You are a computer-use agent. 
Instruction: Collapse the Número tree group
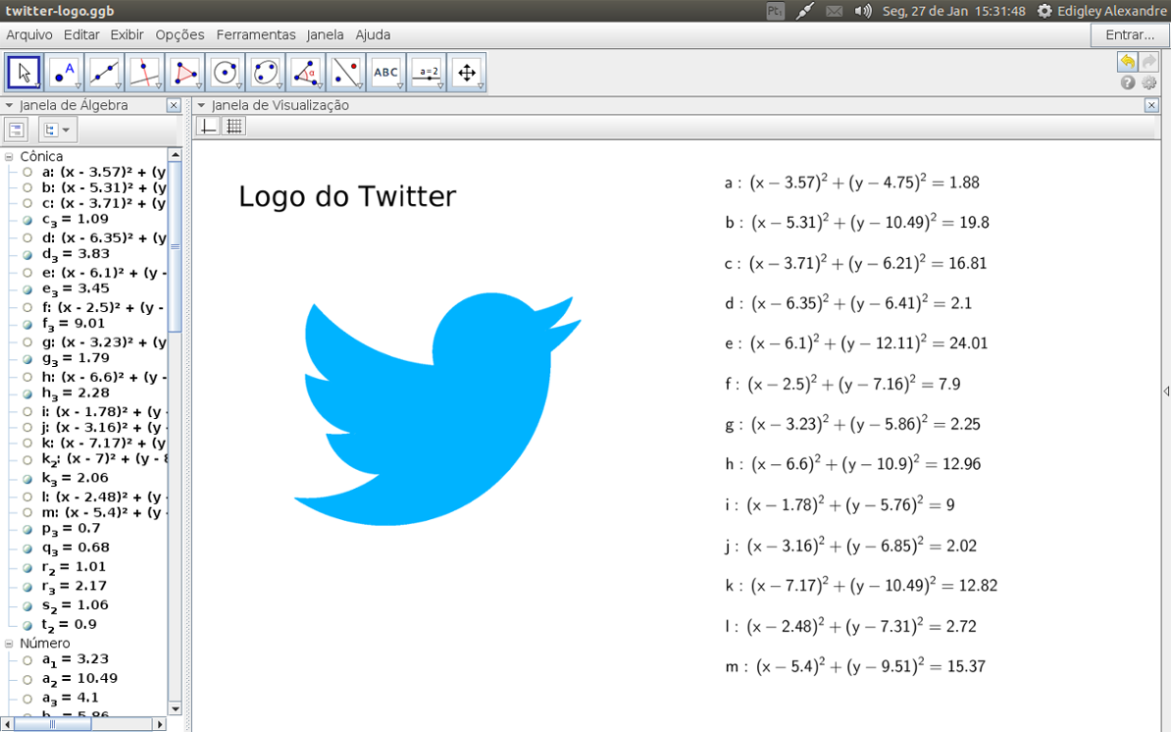tap(9, 643)
